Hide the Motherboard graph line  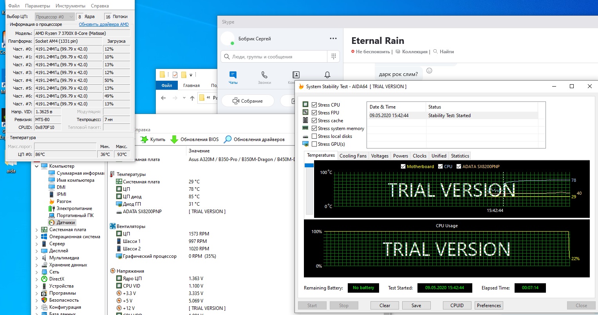pyautogui.click(x=403, y=167)
